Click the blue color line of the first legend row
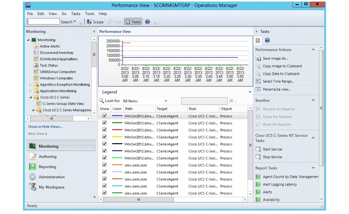349x214 pixels. click(x=117, y=116)
